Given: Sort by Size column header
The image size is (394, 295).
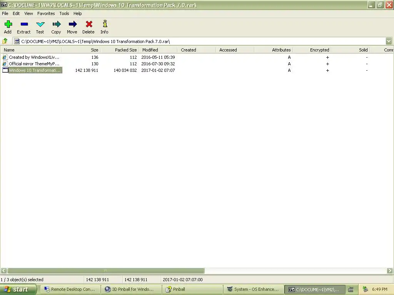Looking at the screenshot, I should (81, 50).
